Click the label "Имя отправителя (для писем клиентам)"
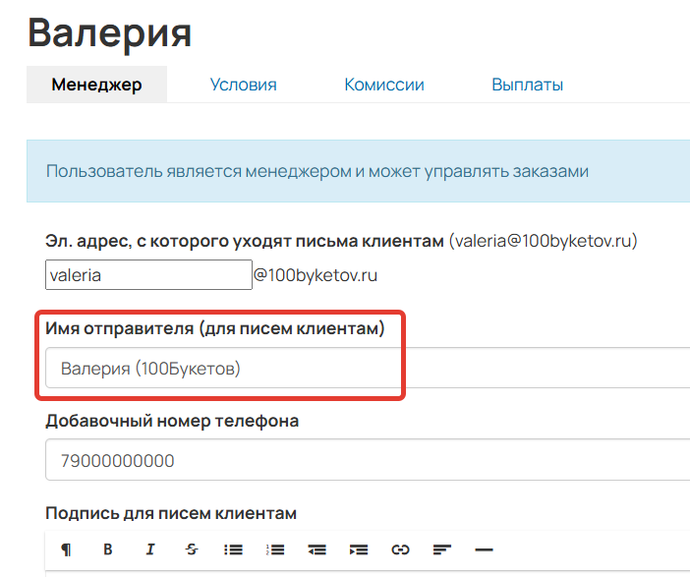690x577 pixels. coord(214,328)
